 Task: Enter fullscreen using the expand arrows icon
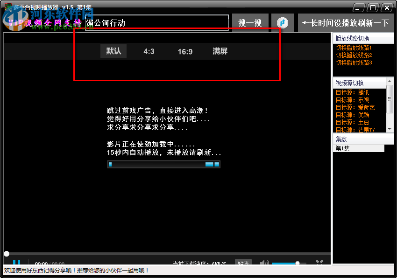[x=319, y=262]
